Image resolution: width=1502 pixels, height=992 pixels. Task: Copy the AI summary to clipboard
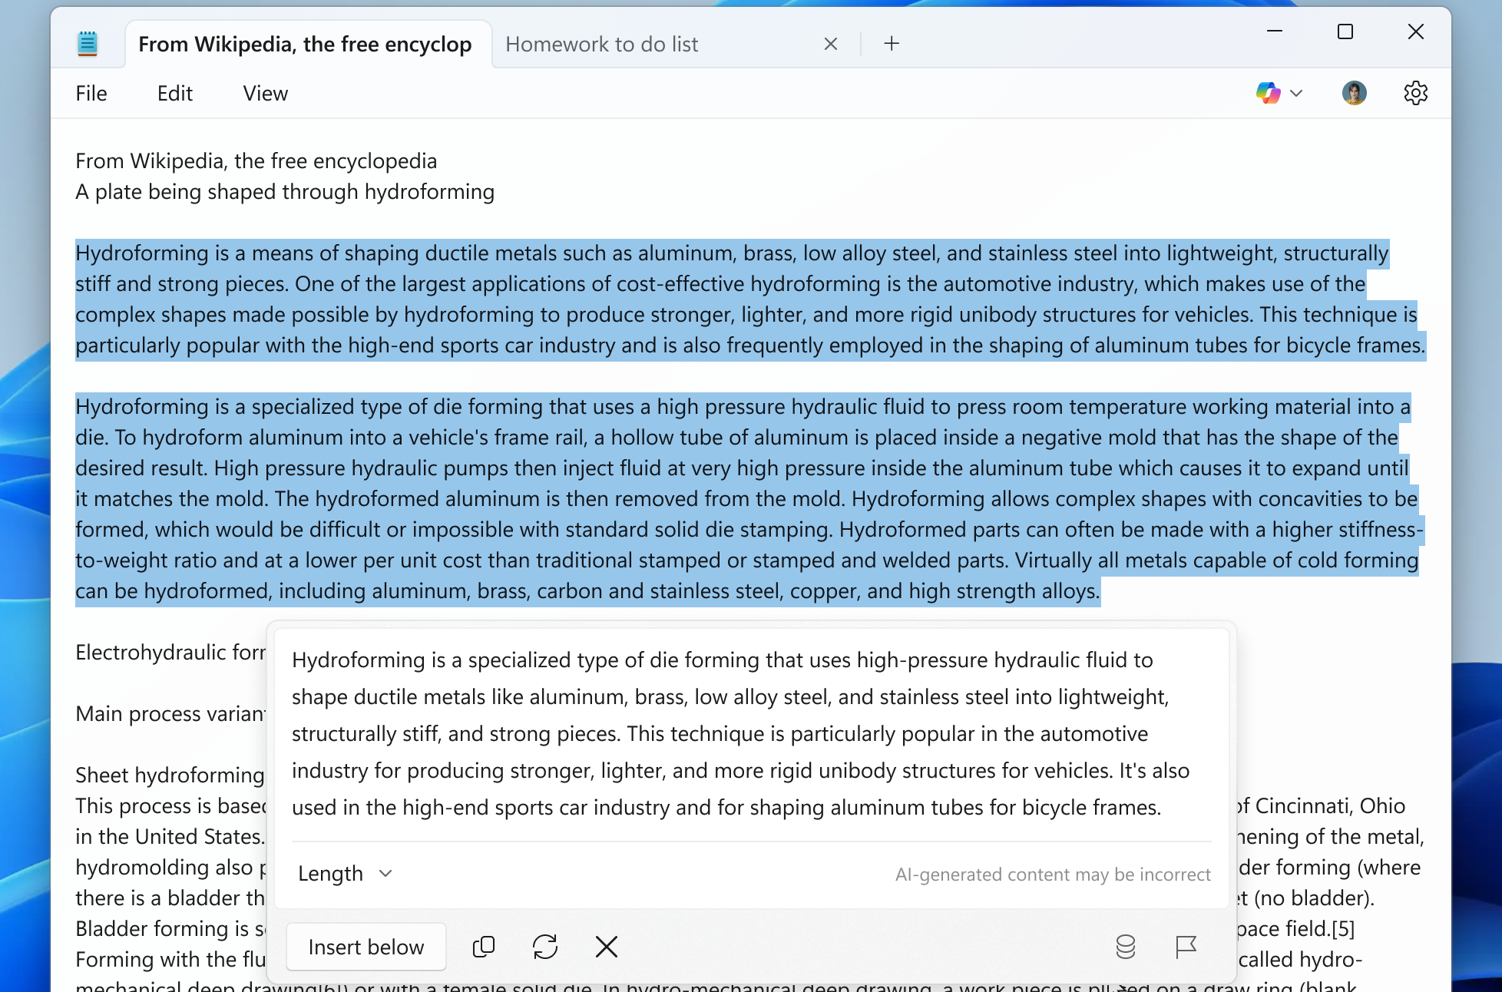(483, 947)
